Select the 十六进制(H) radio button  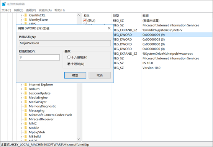(77, 57)
